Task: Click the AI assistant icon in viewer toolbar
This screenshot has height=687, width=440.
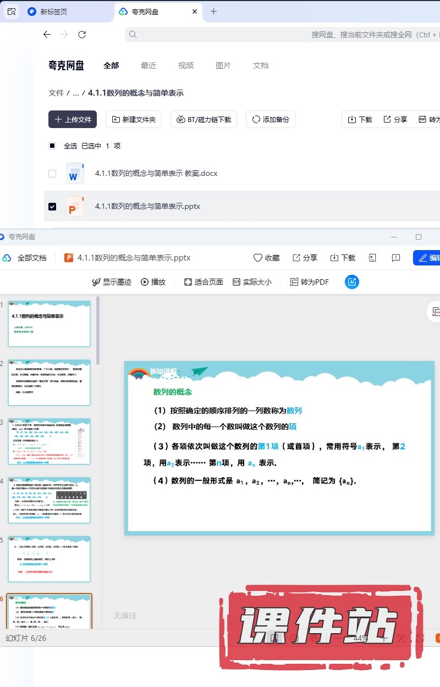Action: point(352,282)
